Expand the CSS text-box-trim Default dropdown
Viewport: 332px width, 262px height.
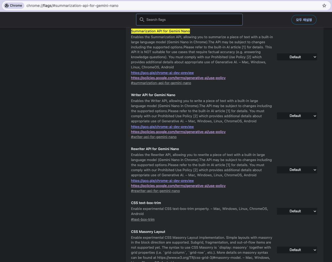pyautogui.click(x=297, y=211)
